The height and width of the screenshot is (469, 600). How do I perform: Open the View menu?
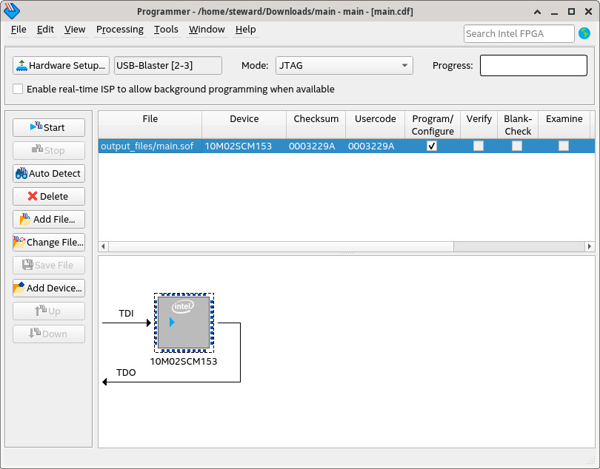75,30
